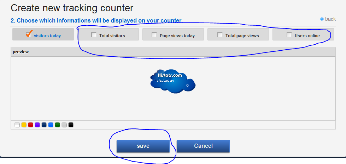This screenshot has width=346, height=164.
Task: Click the 'preview' panel header text
Action: [x=21, y=52]
